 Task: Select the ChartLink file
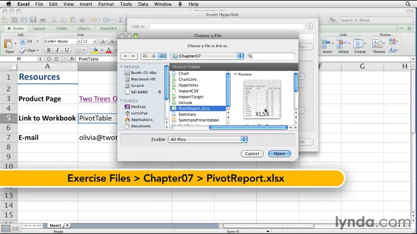point(187,79)
